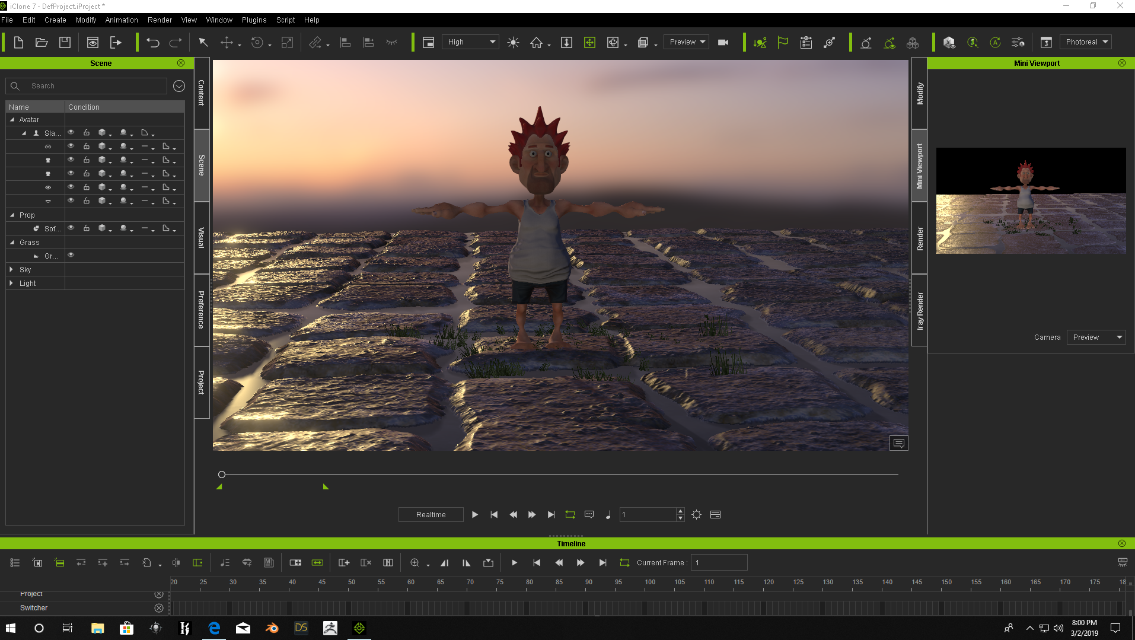The height and width of the screenshot is (640, 1135).
Task: Collapse the Grass tree node
Action: pyautogui.click(x=12, y=242)
